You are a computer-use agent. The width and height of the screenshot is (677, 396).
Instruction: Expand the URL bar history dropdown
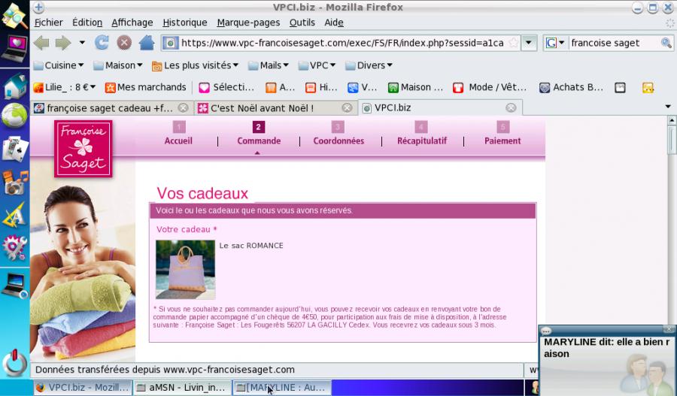(530, 43)
